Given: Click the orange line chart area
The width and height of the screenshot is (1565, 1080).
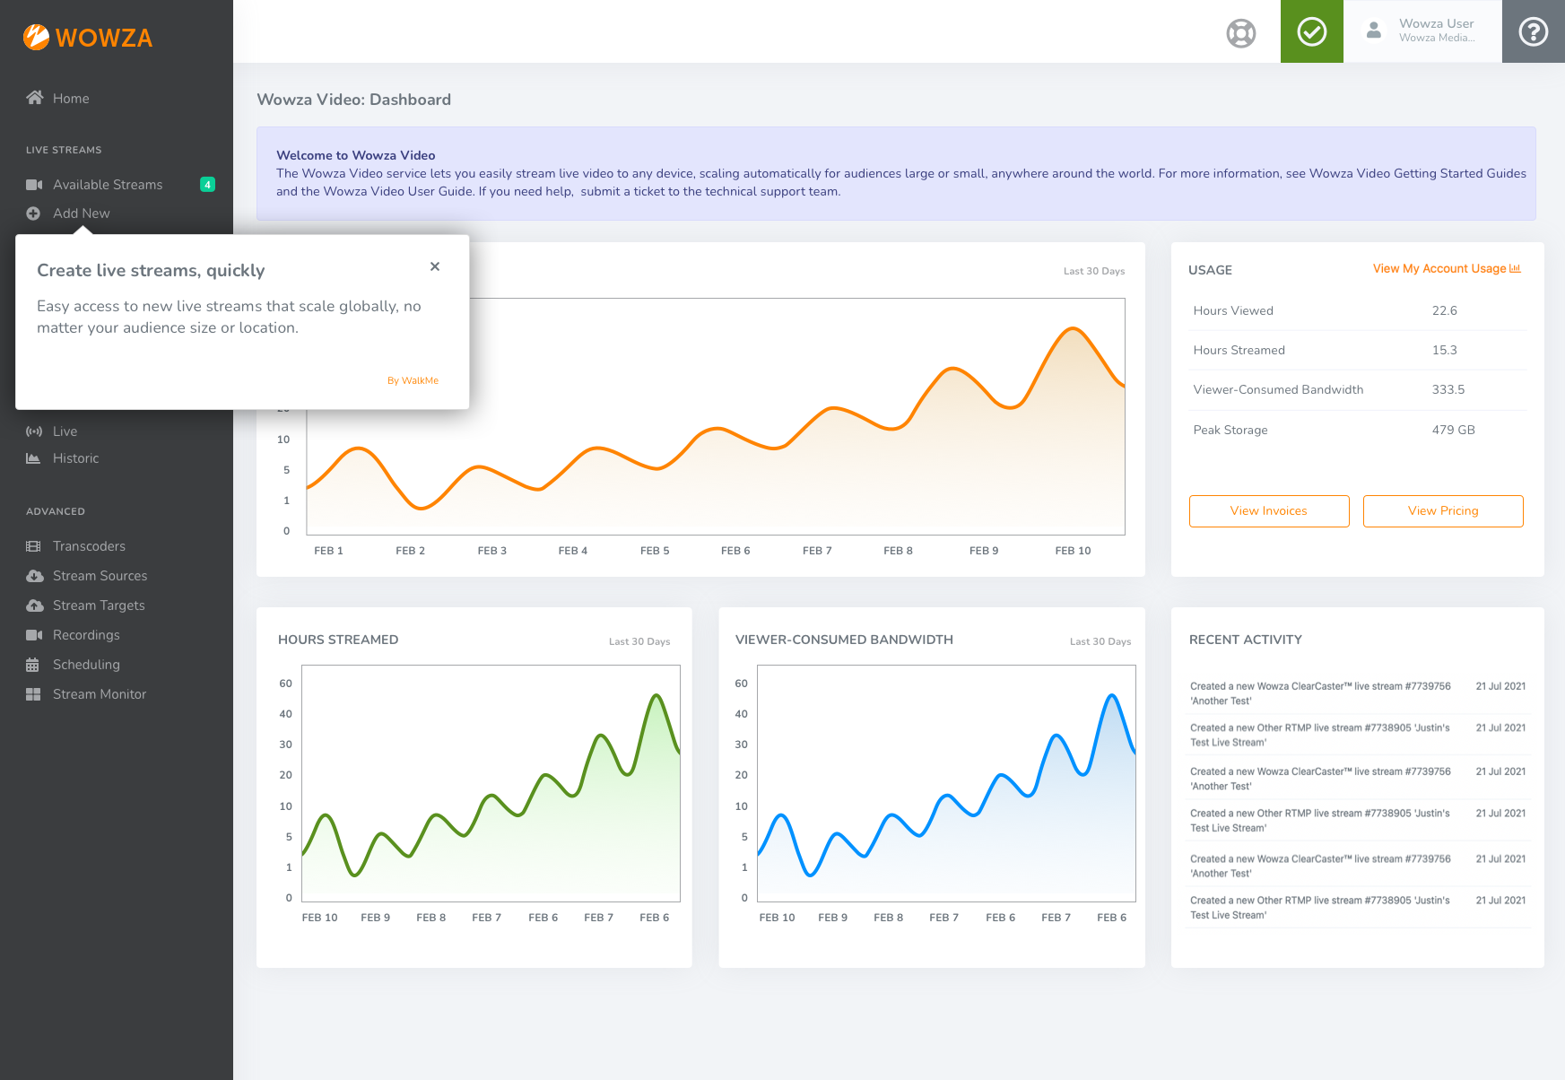Looking at the screenshot, I should pos(716,416).
